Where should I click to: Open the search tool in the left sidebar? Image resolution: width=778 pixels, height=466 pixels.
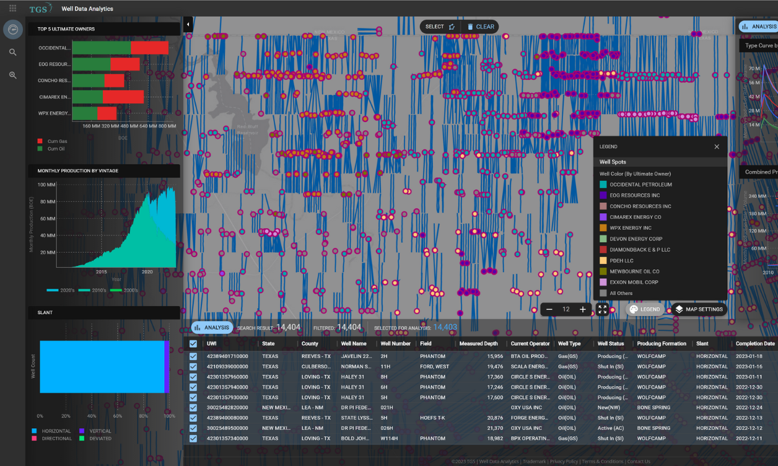click(x=12, y=53)
